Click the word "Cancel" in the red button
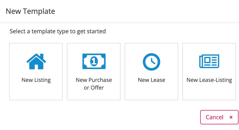The height and width of the screenshot is (130, 239). (x=214, y=117)
